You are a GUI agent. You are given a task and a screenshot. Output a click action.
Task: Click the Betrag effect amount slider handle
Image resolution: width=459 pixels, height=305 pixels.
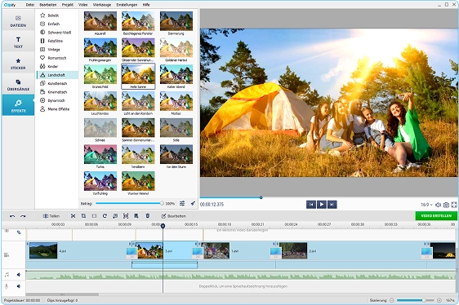(x=162, y=203)
